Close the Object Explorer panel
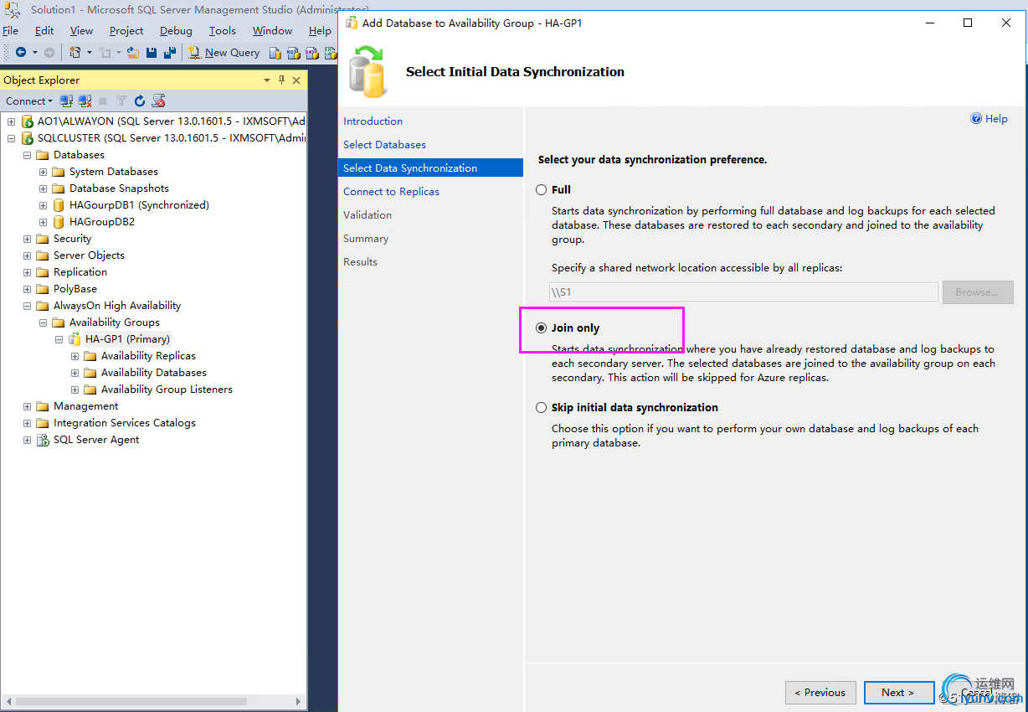Viewport: 1028px width, 712px height. tap(296, 80)
